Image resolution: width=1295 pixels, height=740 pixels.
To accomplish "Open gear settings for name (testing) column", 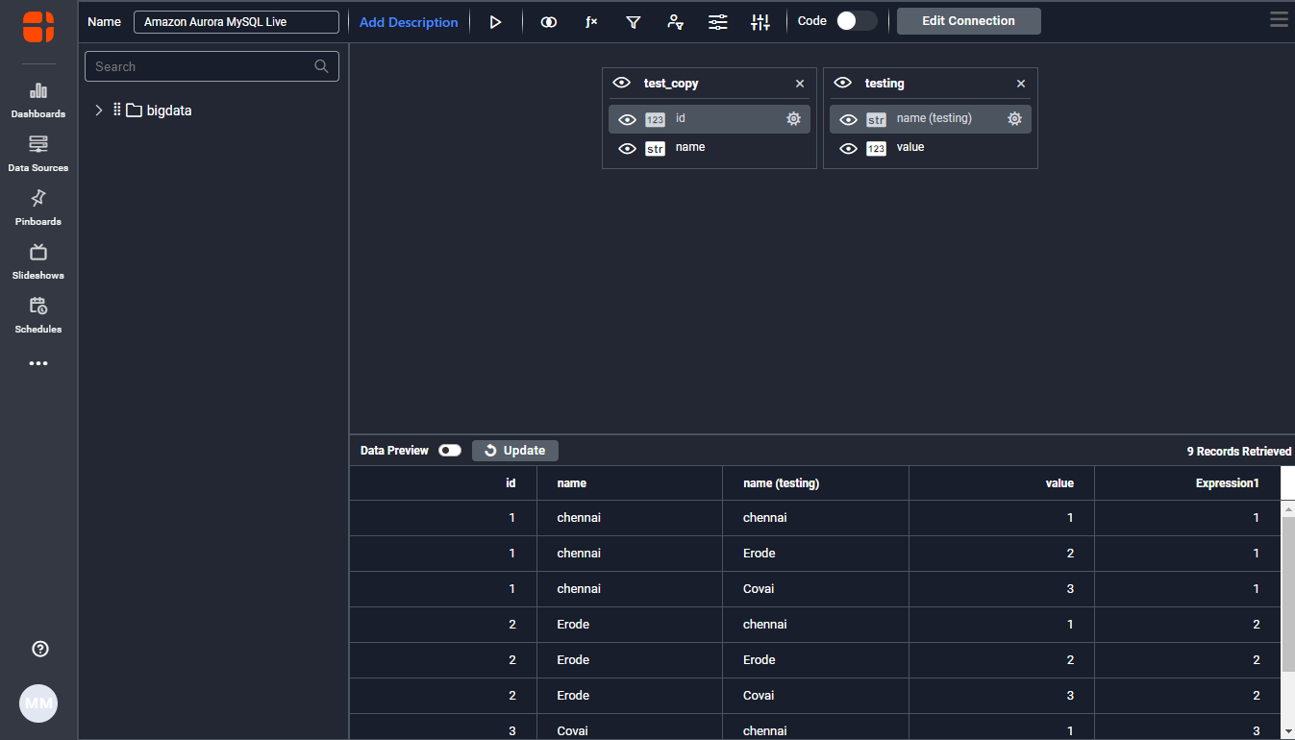I will click(1014, 119).
